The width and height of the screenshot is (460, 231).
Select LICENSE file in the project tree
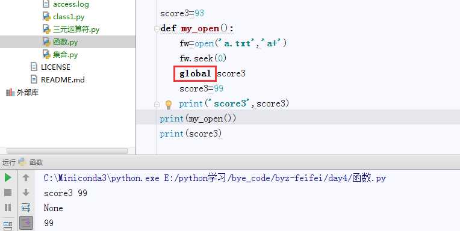coord(55,67)
